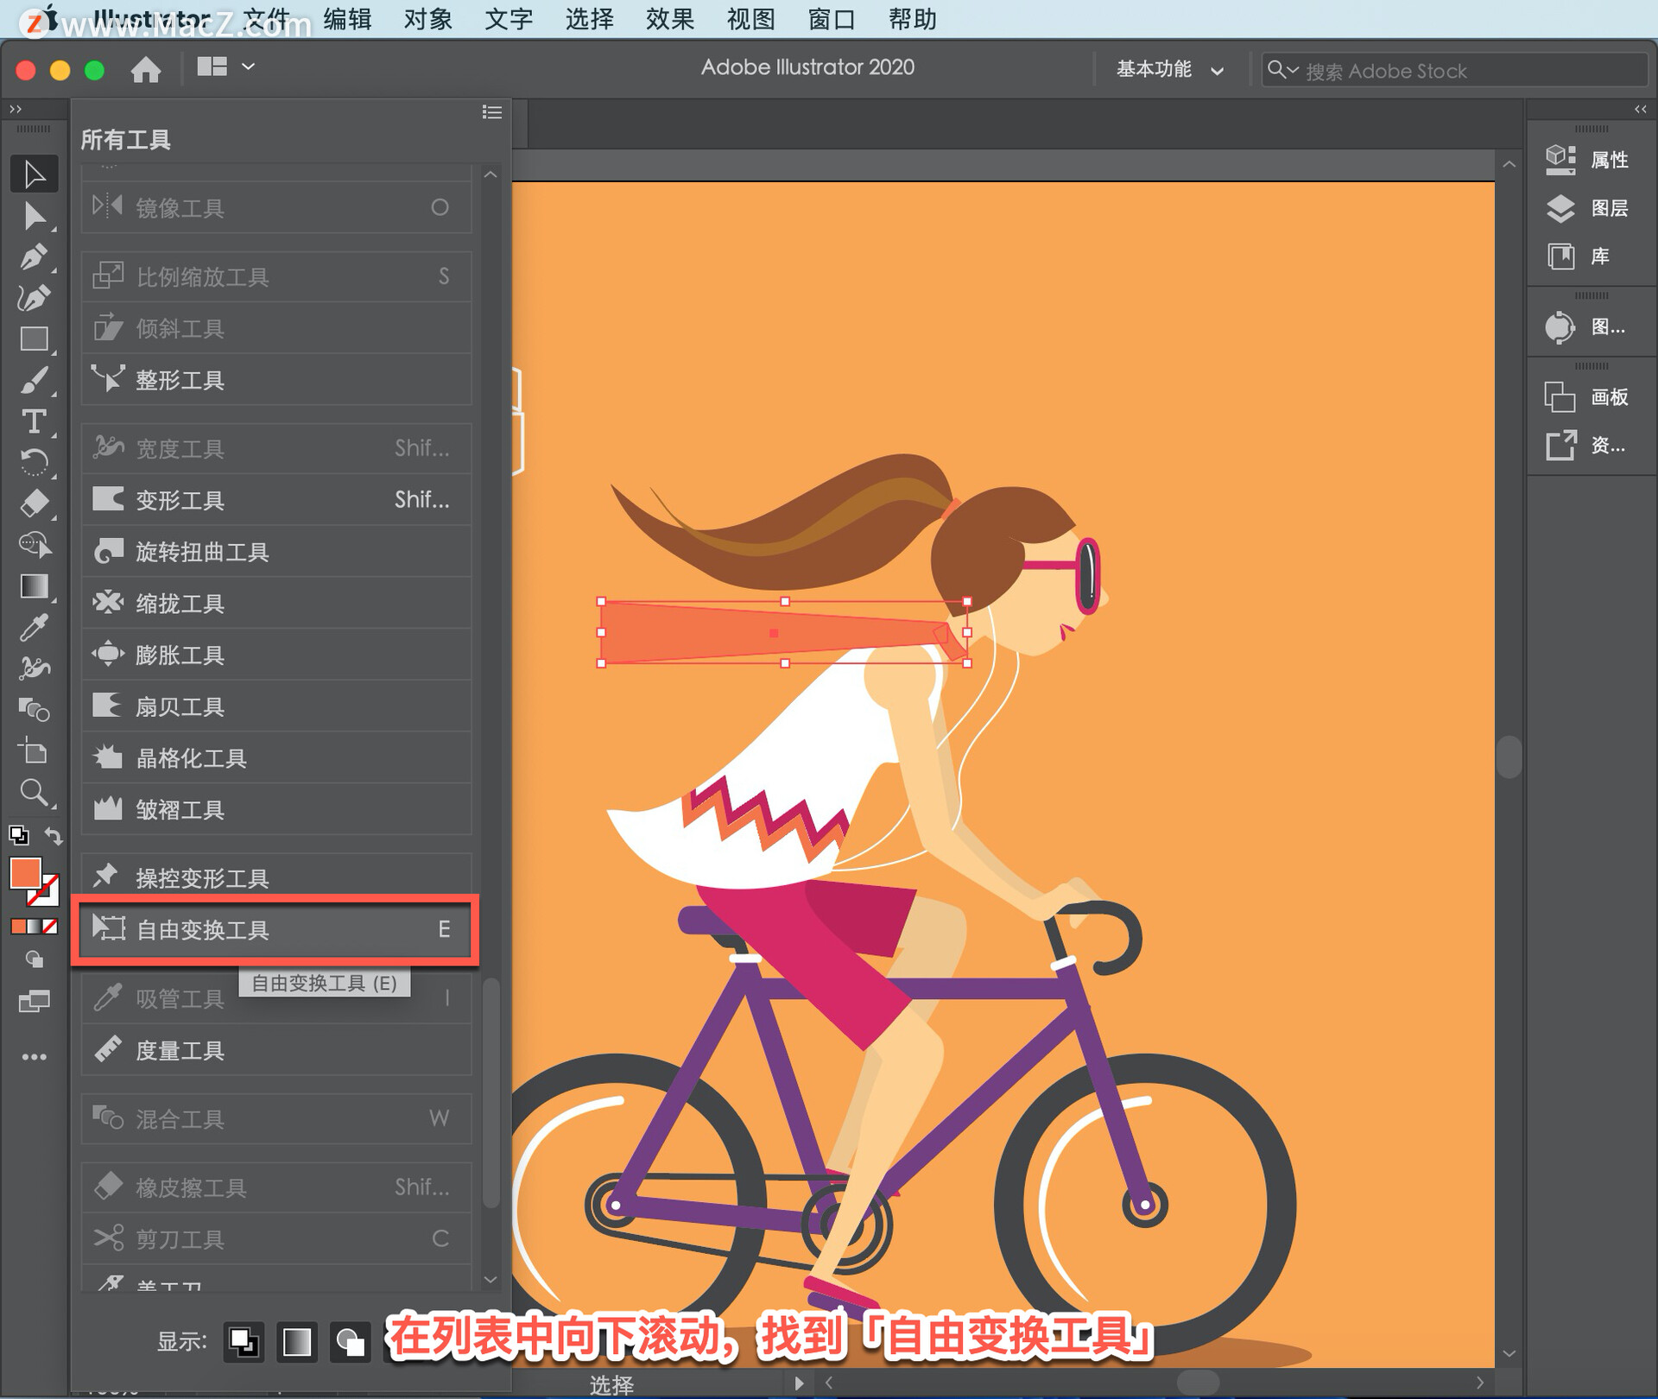
Task: Select the Curvature tool
Action: [34, 298]
